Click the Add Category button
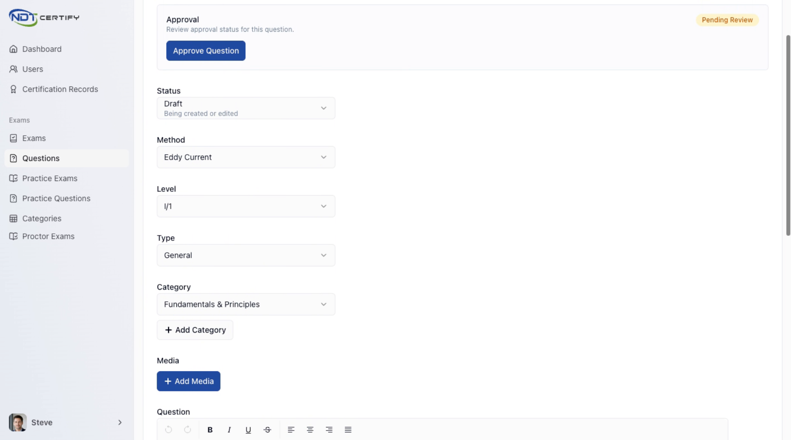This screenshot has width=791, height=440. [195, 330]
